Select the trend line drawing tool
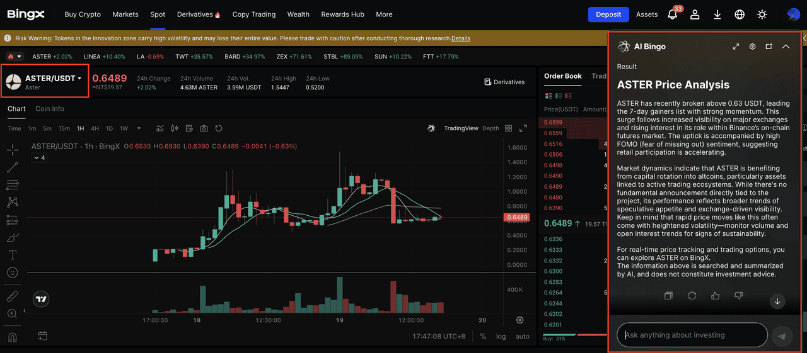This screenshot has height=353, width=807. click(x=13, y=167)
